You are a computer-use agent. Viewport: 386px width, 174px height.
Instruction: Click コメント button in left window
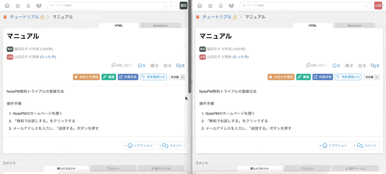tap(171, 146)
